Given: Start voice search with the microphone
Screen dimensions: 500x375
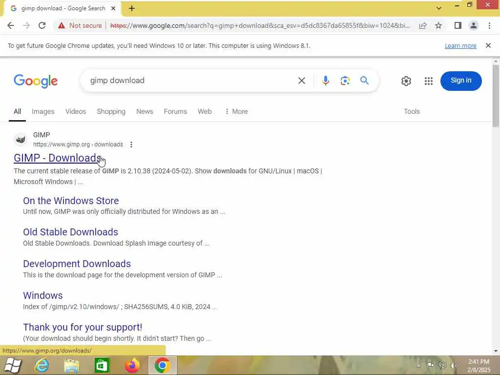Looking at the screenshot, I should pos(326,81).
